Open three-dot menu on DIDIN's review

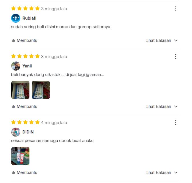pos(176,123)
